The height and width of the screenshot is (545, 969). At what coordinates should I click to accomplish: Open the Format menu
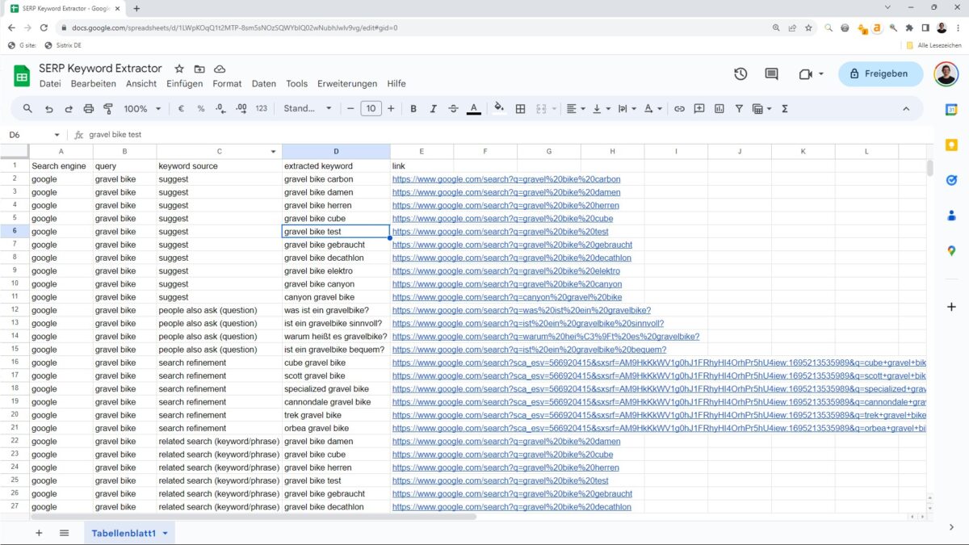[x=227, y=84]
